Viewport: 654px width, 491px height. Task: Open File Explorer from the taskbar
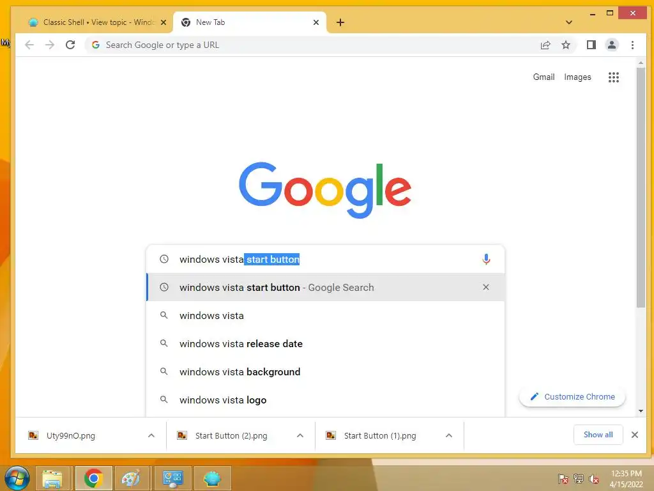coord(52,478)
